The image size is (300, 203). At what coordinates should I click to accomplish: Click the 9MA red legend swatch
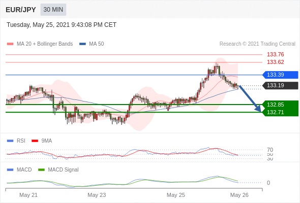[x=35, y=141]
